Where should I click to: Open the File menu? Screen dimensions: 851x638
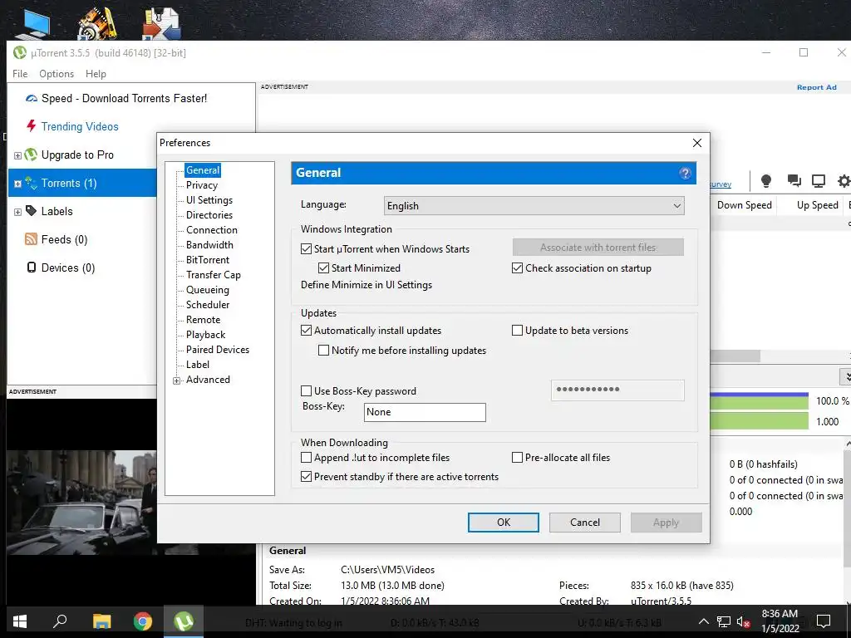(20, 74)
